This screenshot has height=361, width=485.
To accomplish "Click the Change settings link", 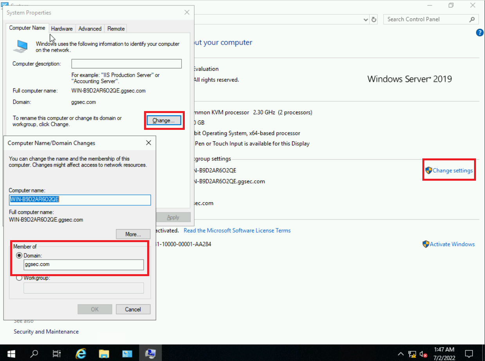I will point(452,171).
